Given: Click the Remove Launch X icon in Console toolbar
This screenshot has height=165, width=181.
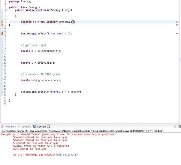Looking at the screenshot, I should click(180, 126).
